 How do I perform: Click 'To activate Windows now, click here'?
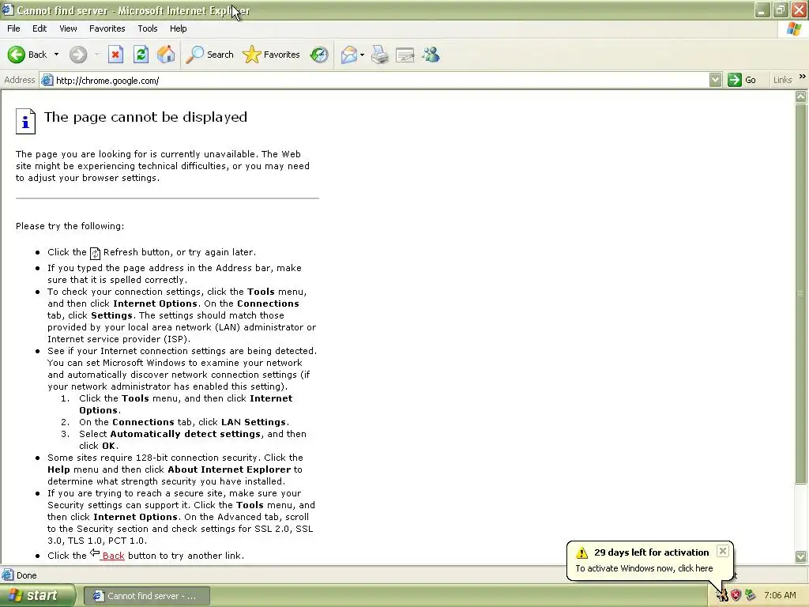click(644, 568)
